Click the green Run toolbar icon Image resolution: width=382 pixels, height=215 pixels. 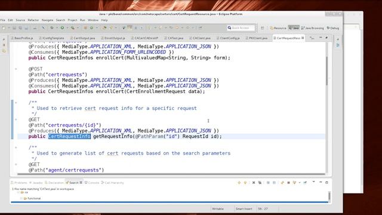point(62,28)
